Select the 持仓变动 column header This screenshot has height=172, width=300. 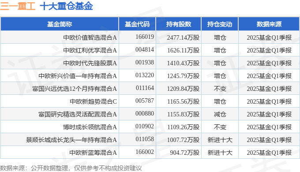pyautogui.click(x=220, y=24)
